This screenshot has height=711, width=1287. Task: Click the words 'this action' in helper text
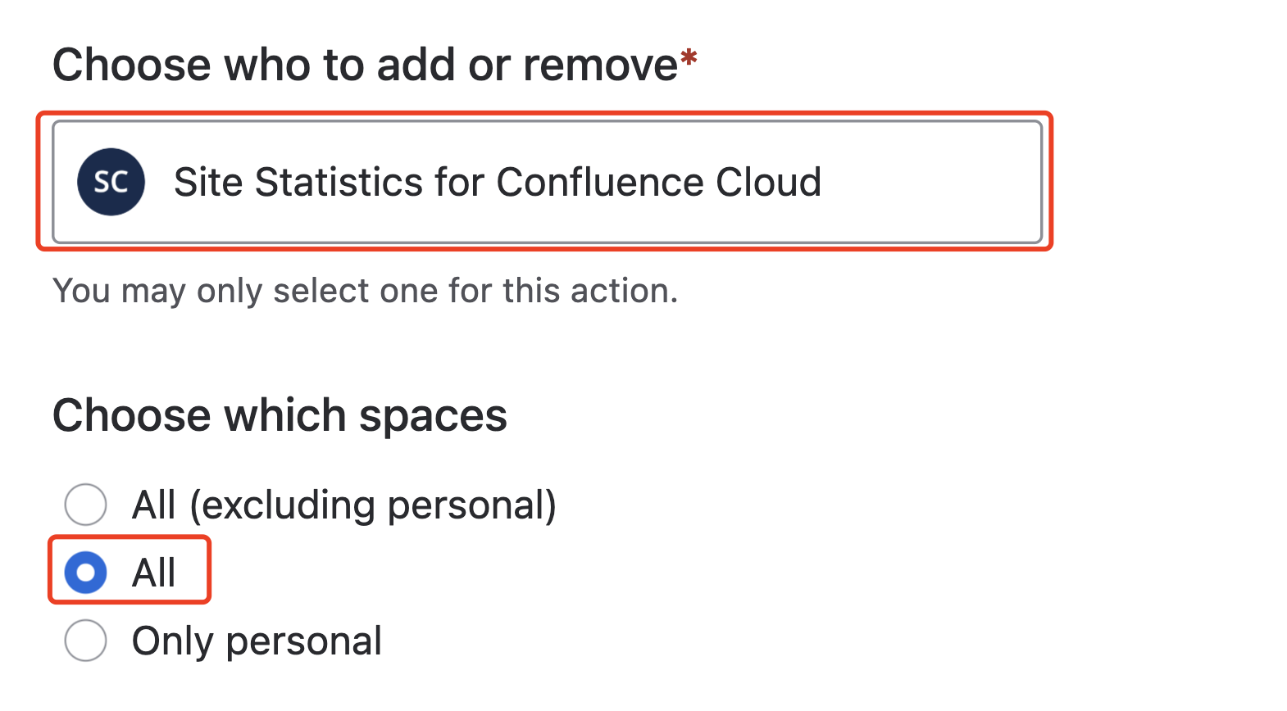(x=590, y=291)
